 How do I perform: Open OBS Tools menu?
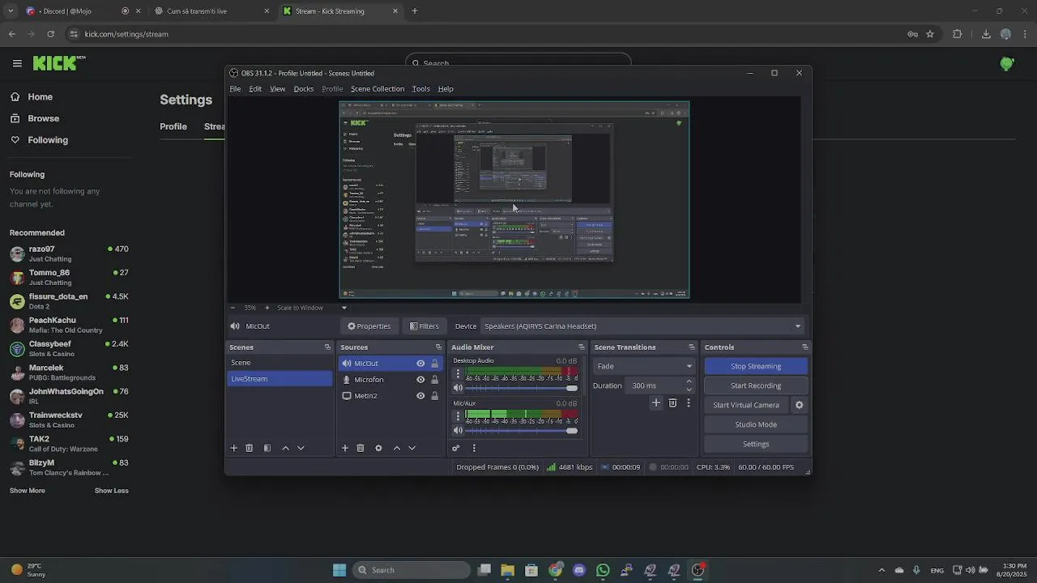pyautogui.click(x=420, y=89)
